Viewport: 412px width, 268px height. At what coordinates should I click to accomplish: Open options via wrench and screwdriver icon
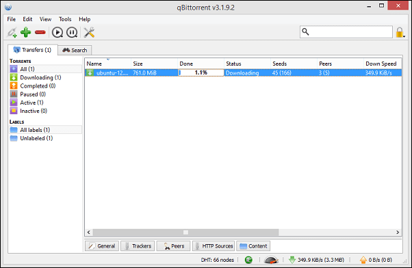click(89, 33)
